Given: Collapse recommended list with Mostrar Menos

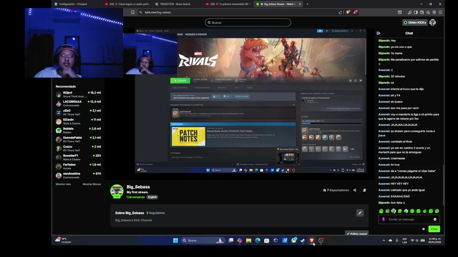Looking at the screenshot, I should tap(92, 184).
